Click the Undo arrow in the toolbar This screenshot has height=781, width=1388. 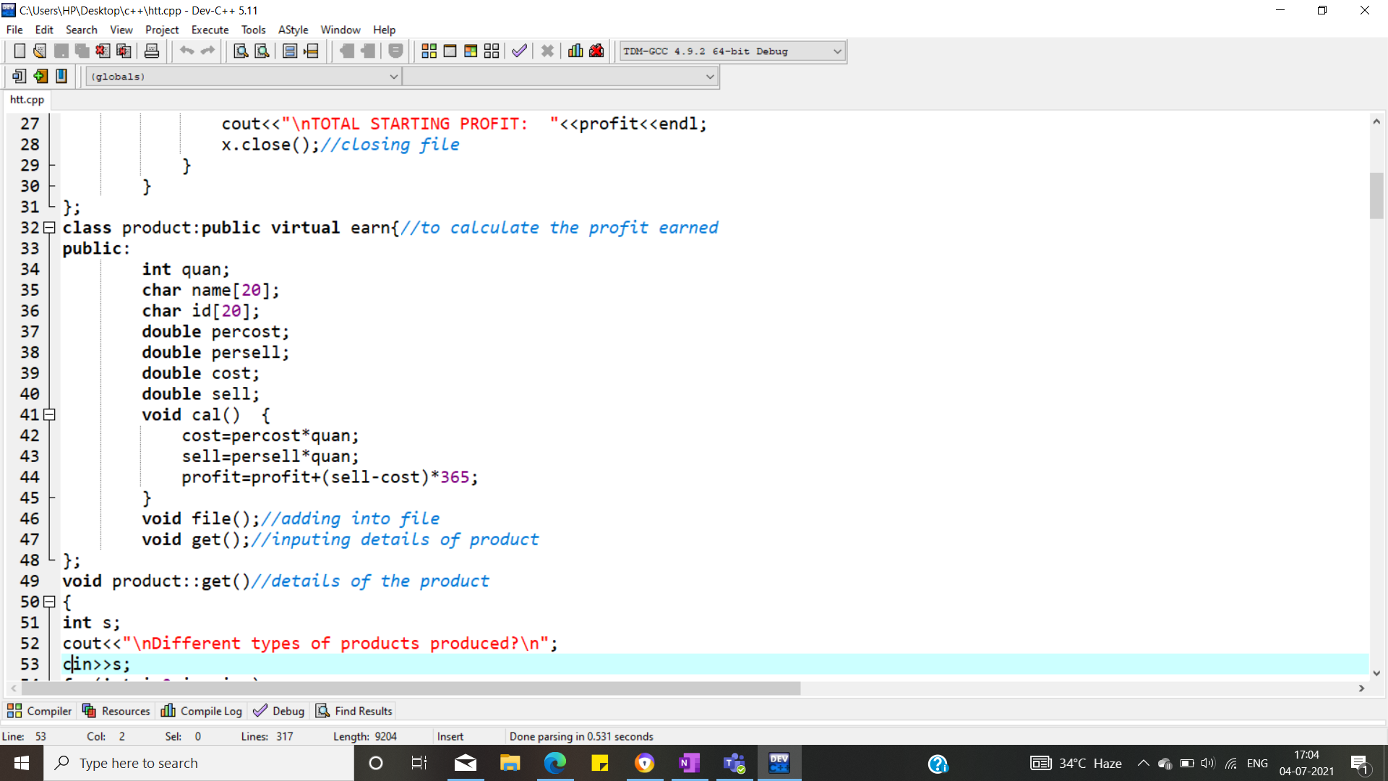point(187,51)
